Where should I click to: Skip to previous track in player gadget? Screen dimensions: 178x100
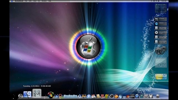click(x=157, y=65)
